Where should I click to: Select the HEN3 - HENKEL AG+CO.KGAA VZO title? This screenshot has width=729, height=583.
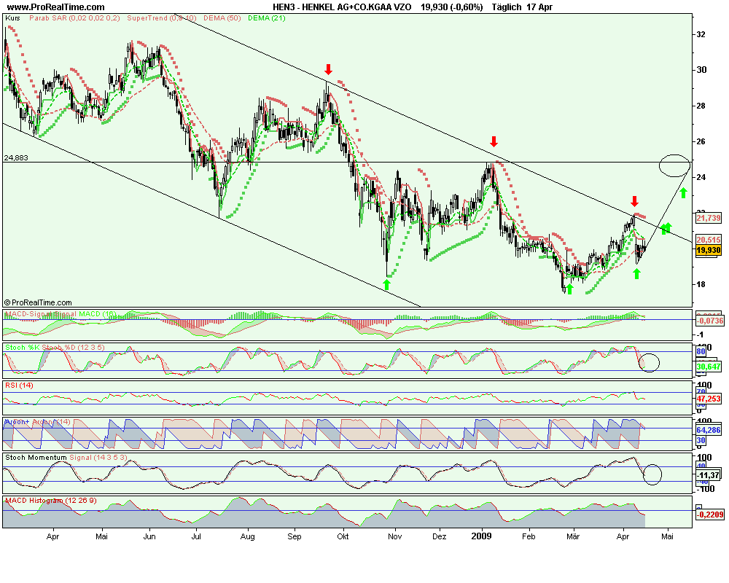point(342,7)
